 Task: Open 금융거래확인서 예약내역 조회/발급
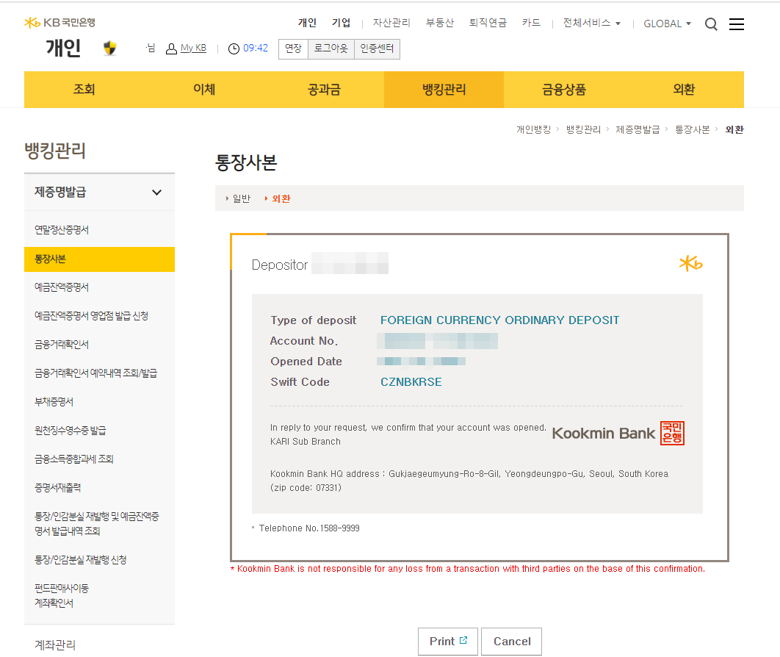[95, 373]
